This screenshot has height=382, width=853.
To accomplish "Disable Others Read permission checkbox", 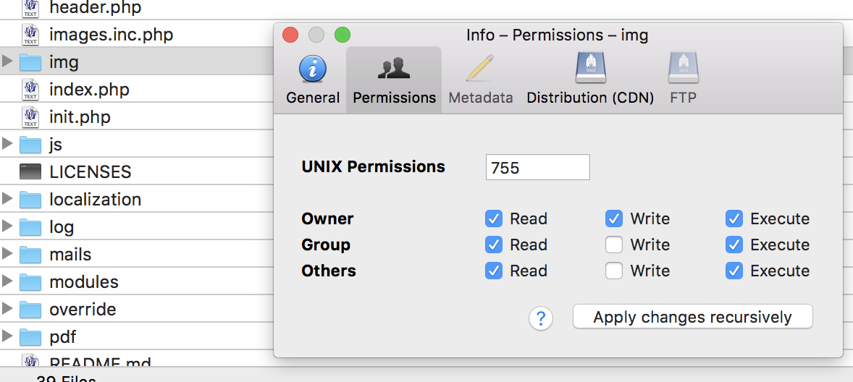I will click(x=494, y=271).
